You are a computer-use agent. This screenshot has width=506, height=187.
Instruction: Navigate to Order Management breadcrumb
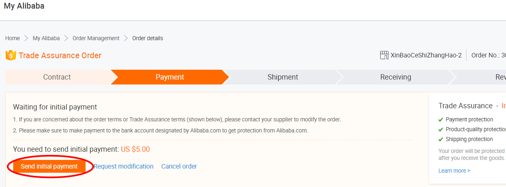pos(96,38)
